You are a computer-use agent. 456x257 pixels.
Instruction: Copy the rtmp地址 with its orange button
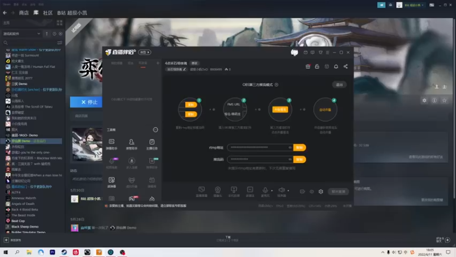[300, 147]
